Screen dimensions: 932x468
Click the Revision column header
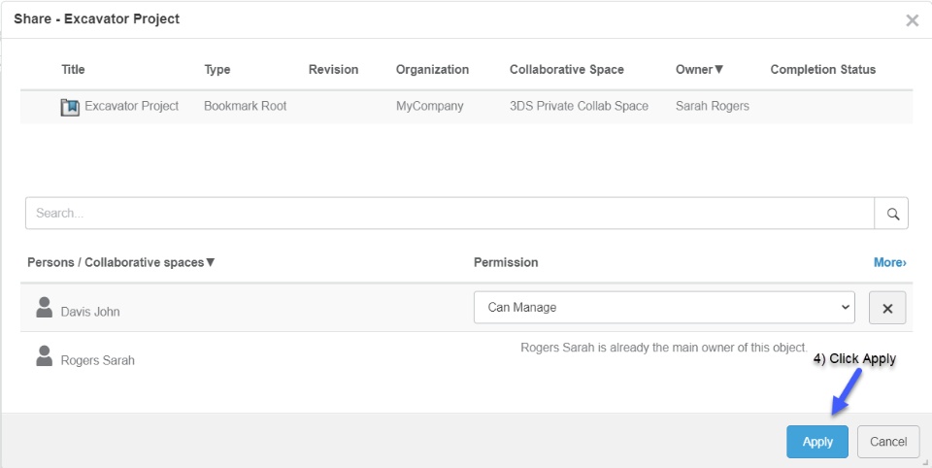333,70
